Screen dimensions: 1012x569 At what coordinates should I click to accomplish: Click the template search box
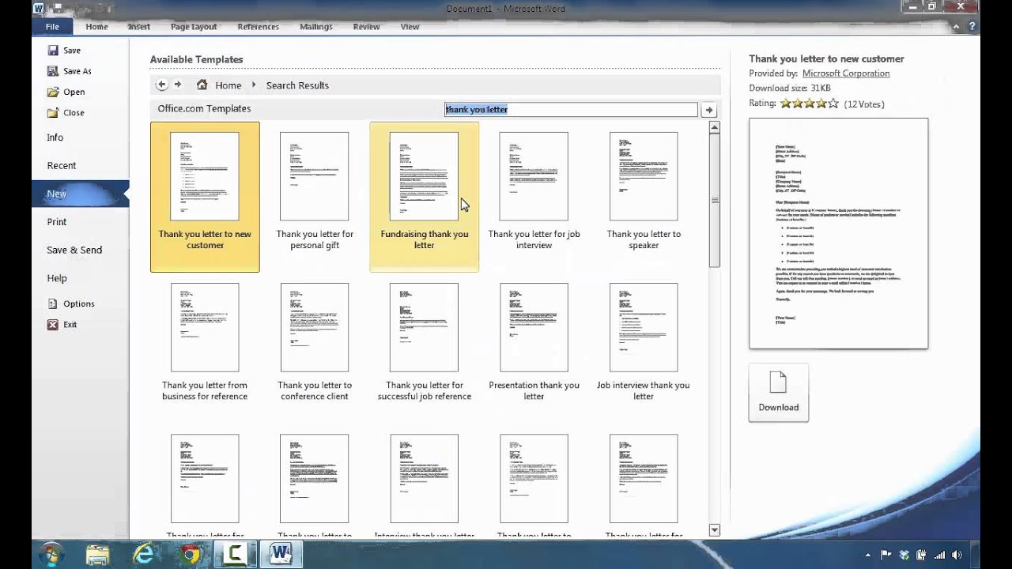click(x=571, y=110)
